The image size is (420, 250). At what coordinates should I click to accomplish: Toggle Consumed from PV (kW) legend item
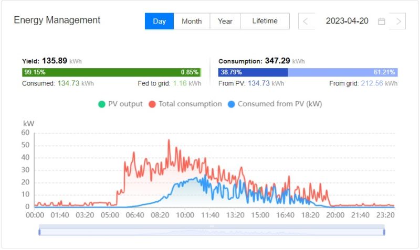tap(275, 104)
